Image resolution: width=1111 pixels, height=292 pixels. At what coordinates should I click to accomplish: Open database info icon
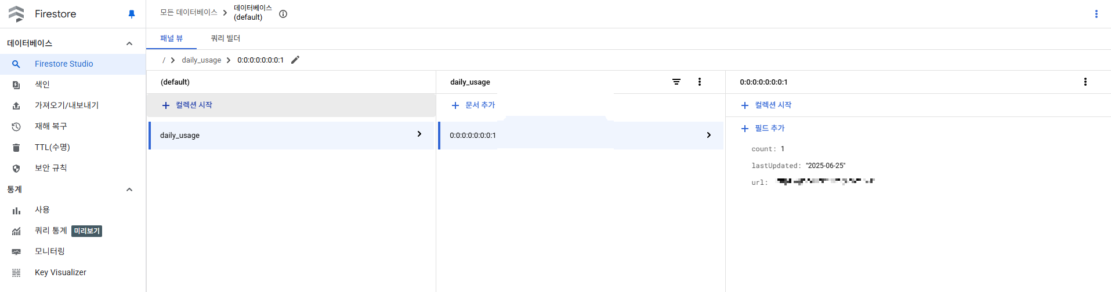pos(283,14)
